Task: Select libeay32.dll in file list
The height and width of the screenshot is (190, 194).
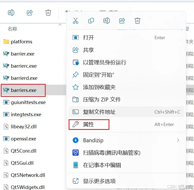Action: (x=24, y=127)
